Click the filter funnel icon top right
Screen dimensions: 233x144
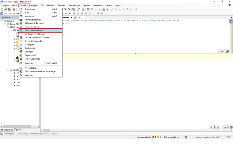click(x=230, y=5)
